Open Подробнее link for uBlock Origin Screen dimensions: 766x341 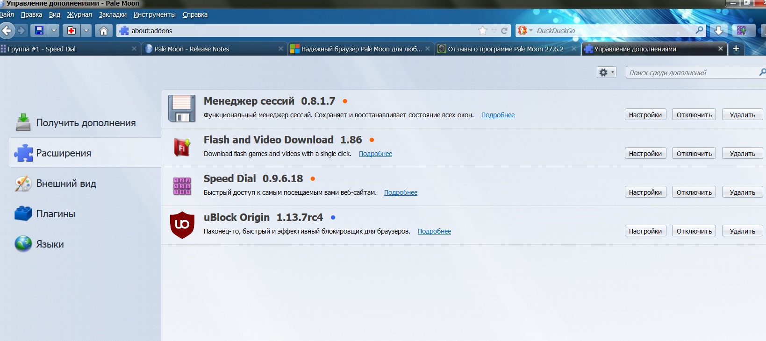(x=434, y=231)
